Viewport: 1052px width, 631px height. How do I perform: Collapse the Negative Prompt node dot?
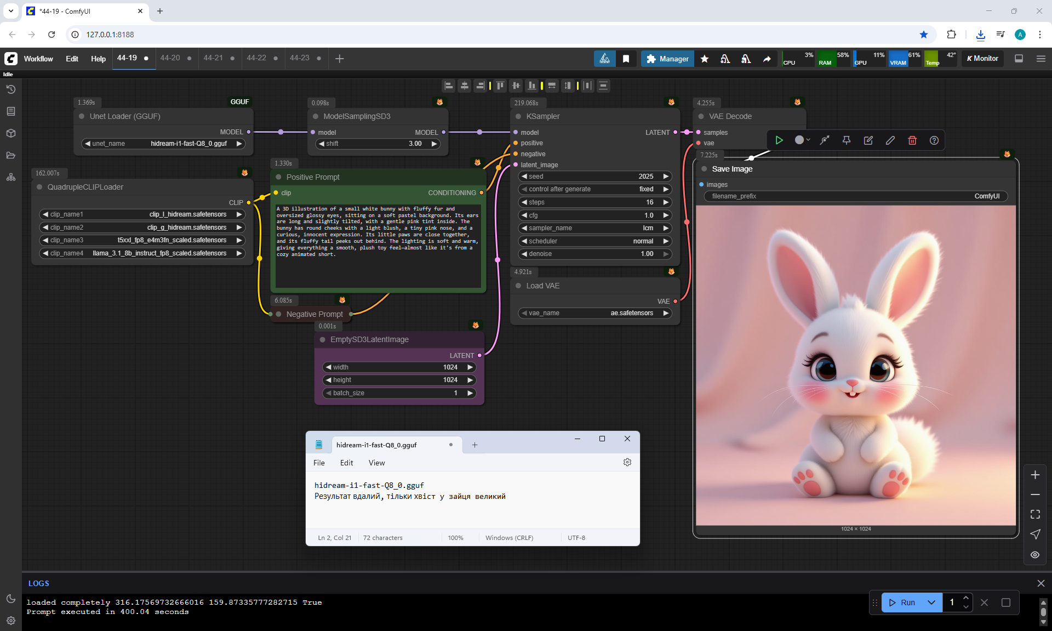pyautogui.click(x=279, y=314)
